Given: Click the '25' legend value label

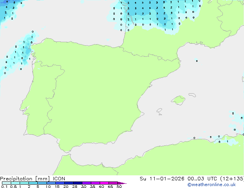Looking at the screenshot, I should [x=75, y=186].
